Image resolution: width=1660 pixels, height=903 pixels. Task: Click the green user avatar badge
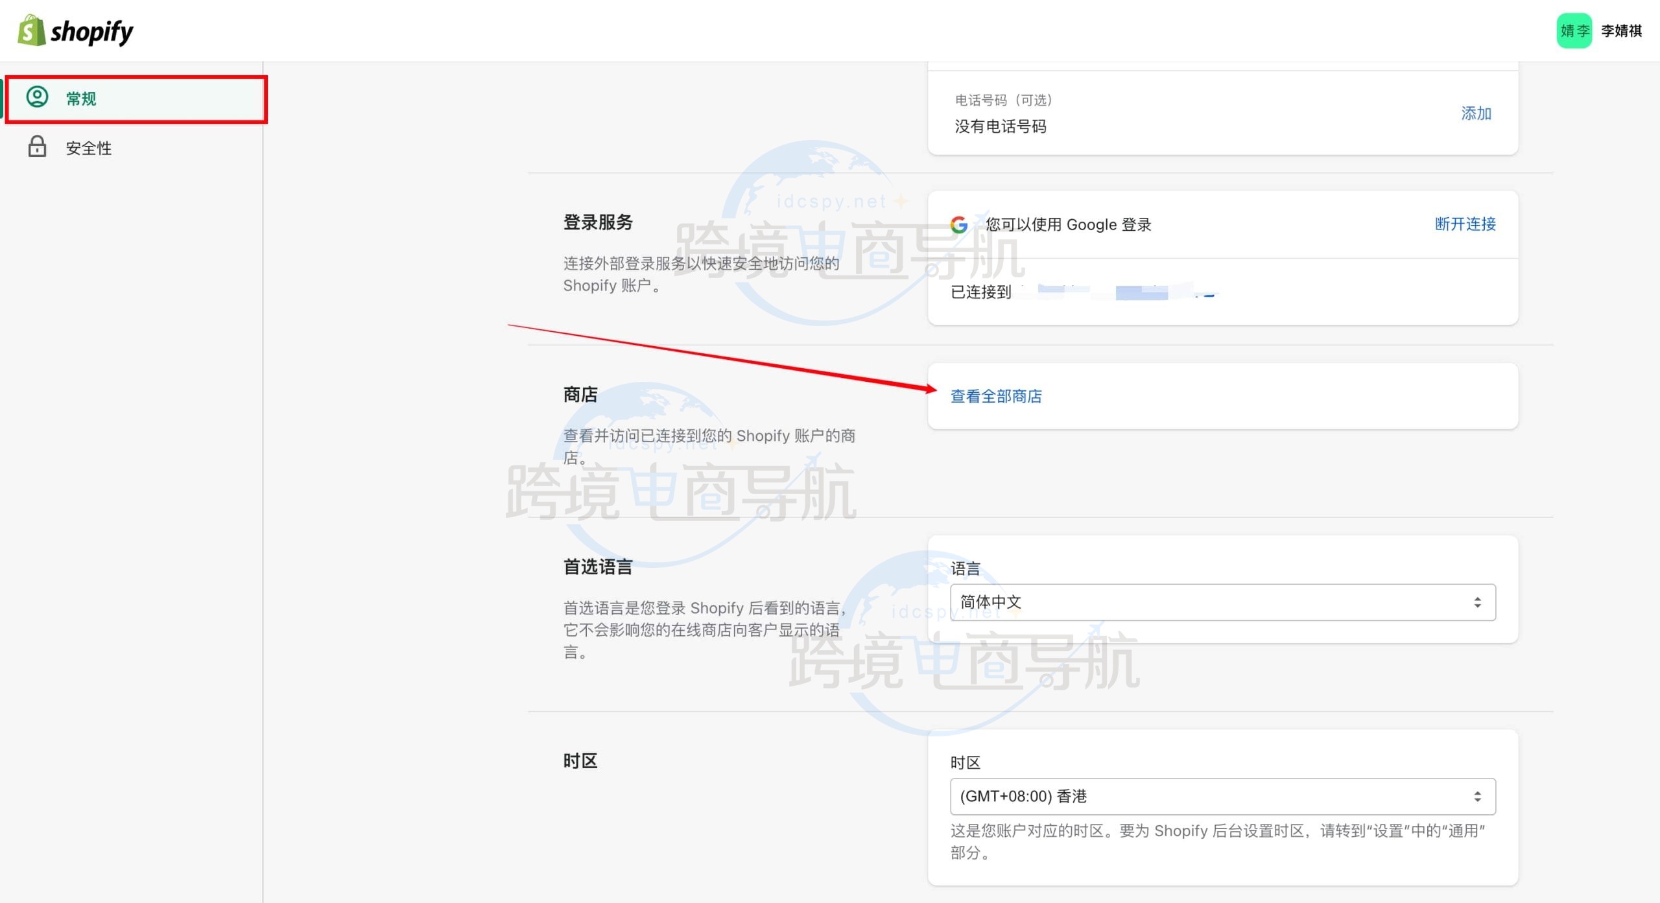point(1574,30)
